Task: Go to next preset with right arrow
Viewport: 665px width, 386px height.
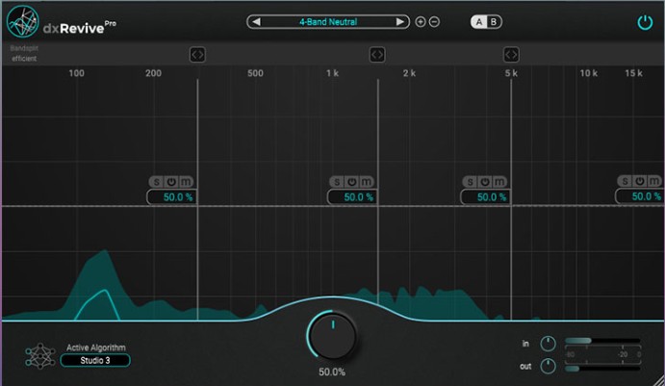Action: [x=400, y=21]
